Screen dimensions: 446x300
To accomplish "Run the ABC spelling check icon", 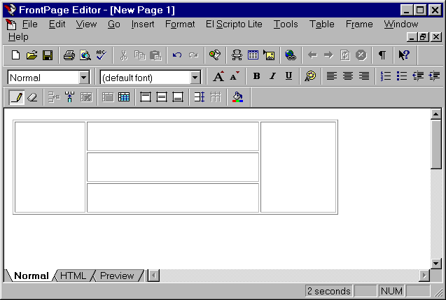I will coord(101,55).
